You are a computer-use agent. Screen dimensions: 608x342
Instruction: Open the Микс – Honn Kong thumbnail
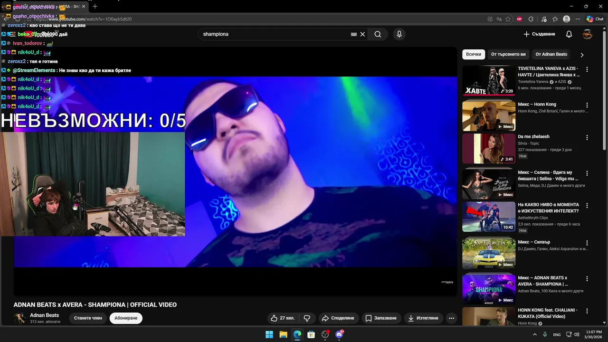(x=489, y=116)
